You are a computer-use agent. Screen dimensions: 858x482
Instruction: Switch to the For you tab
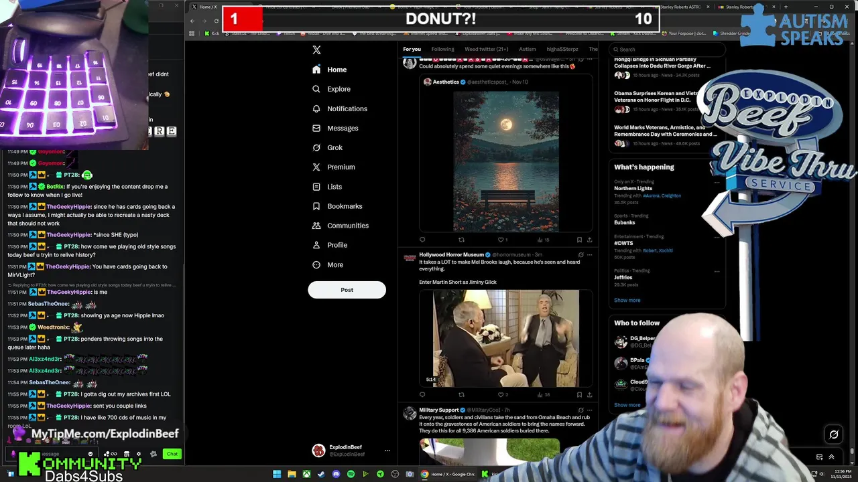point(412,49)
